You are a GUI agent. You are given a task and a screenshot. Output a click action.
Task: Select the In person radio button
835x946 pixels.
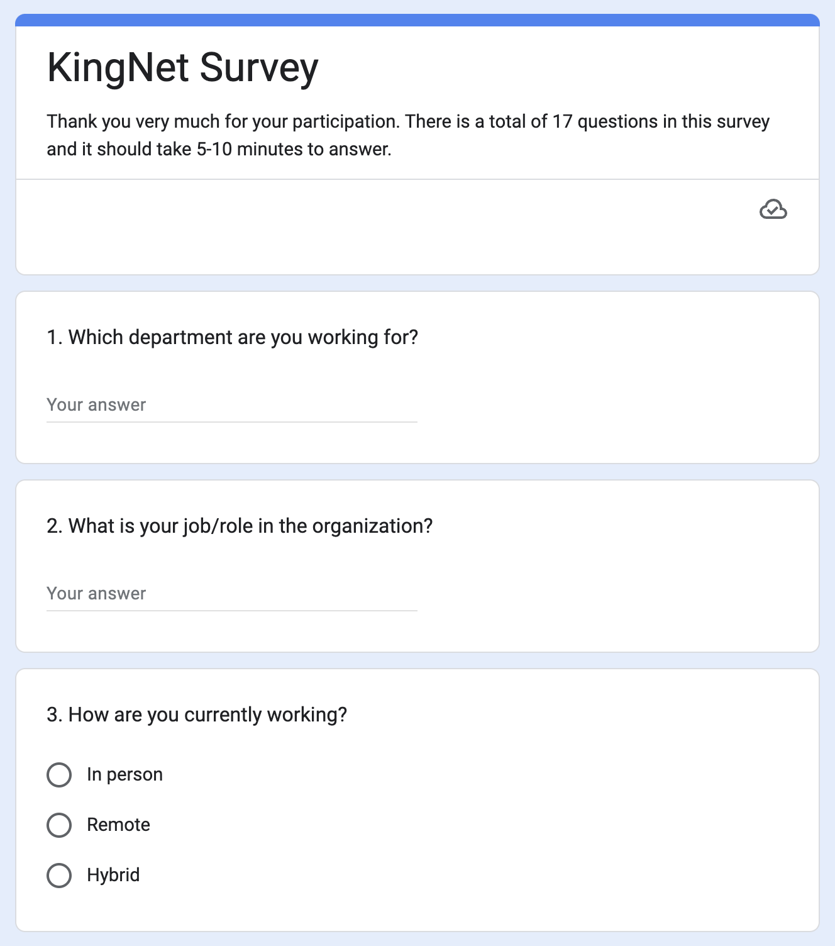(x=60, y=775)
